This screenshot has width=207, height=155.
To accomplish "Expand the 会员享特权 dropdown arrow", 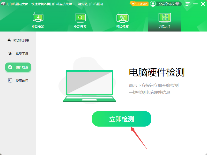I will coord(178,4).
